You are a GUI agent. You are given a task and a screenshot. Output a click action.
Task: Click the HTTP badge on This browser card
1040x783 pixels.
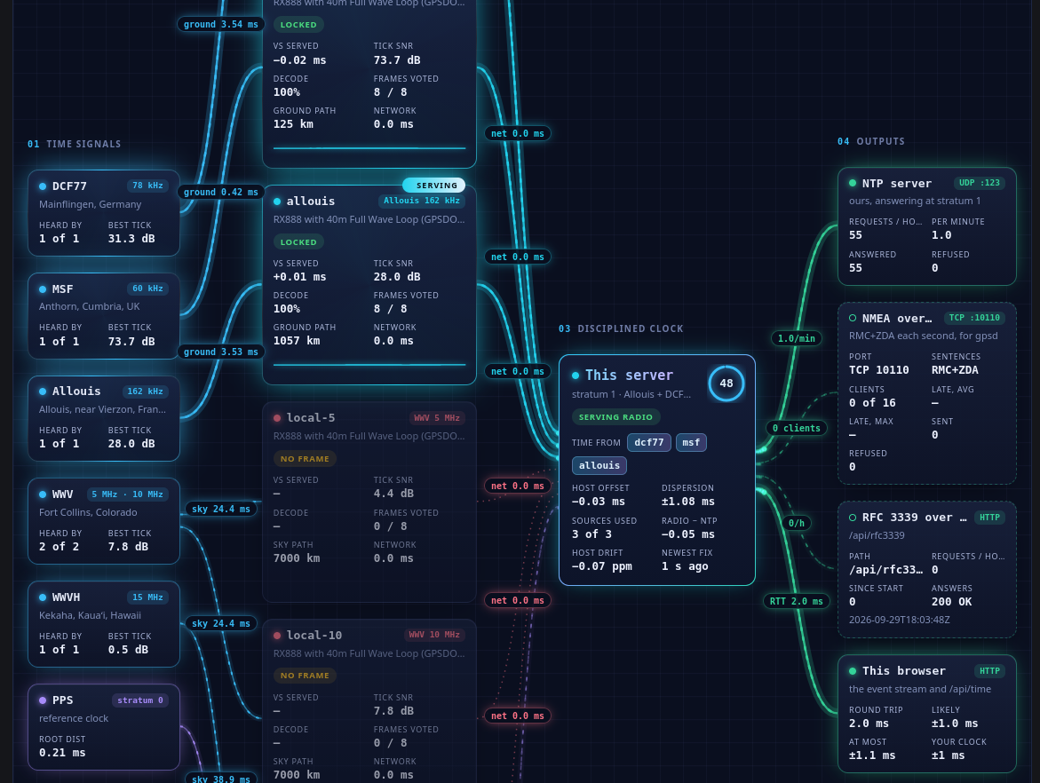click(x=989, y=671)
